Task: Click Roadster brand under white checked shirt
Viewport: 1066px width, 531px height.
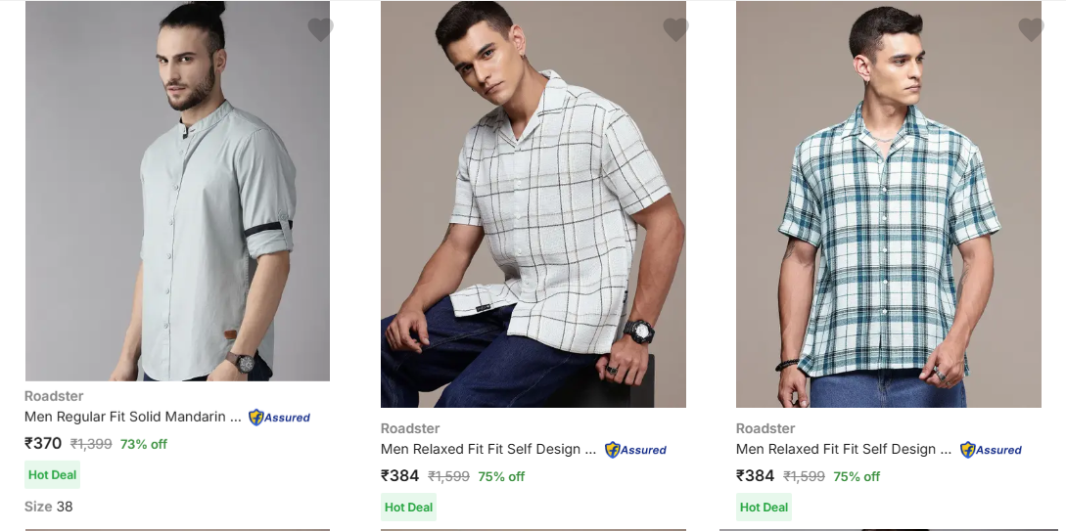Action: point(410,428)
